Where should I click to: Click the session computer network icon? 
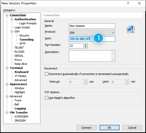(x=131, y=29)
